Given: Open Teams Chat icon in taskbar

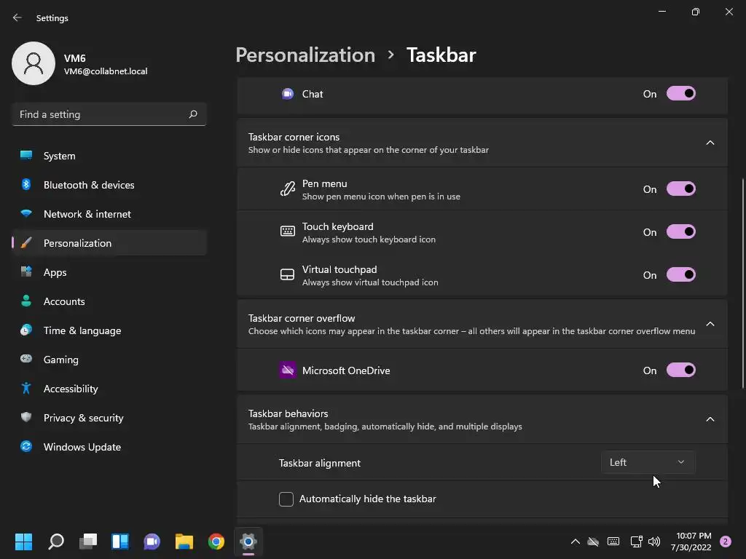Looking at the screenshot, I should [152, 541].
